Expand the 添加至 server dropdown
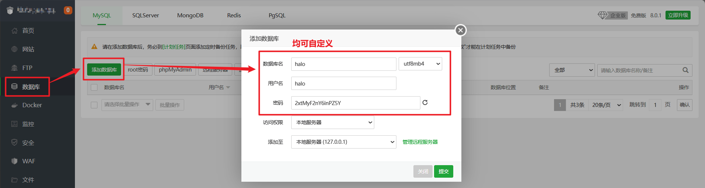Viewport: 705px width, 188px height. pos(344,142)
